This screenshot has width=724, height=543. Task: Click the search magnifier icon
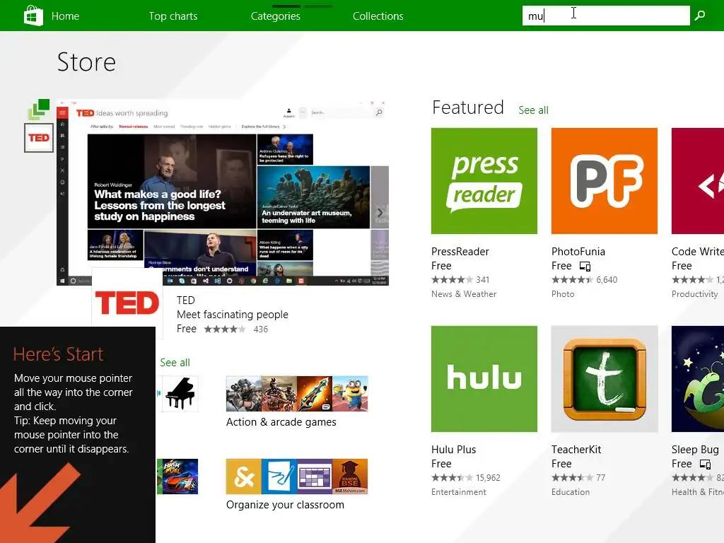[700, 16]
